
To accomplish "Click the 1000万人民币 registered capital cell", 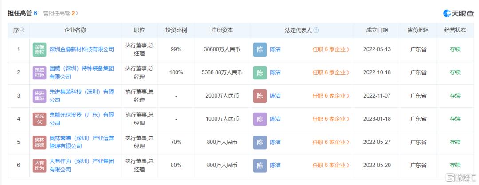I will pyautogui.click(x=222, y=119).
